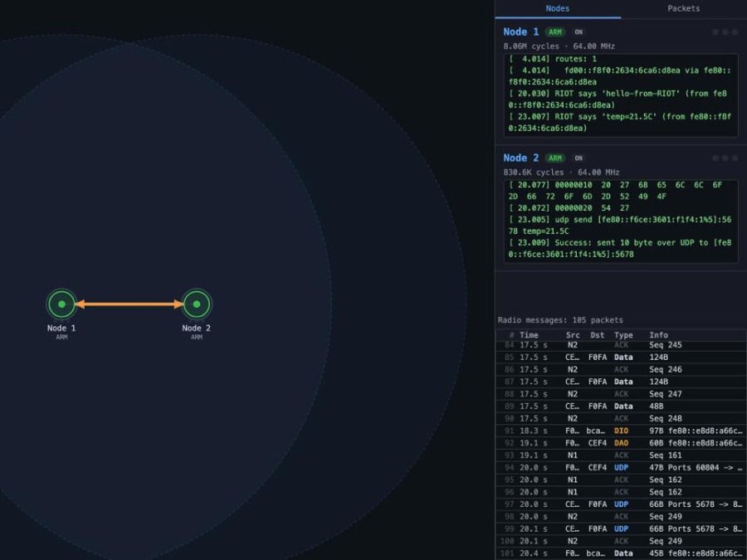The height and width of the screenshot is (560, 747).
Task: Click the 'temp=21.5C' message in the Node 1 log
Action: coord(619,123)
